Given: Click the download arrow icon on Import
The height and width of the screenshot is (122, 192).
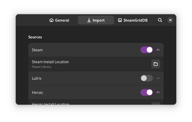Looking at the screenshot, I should pos(89,20).
